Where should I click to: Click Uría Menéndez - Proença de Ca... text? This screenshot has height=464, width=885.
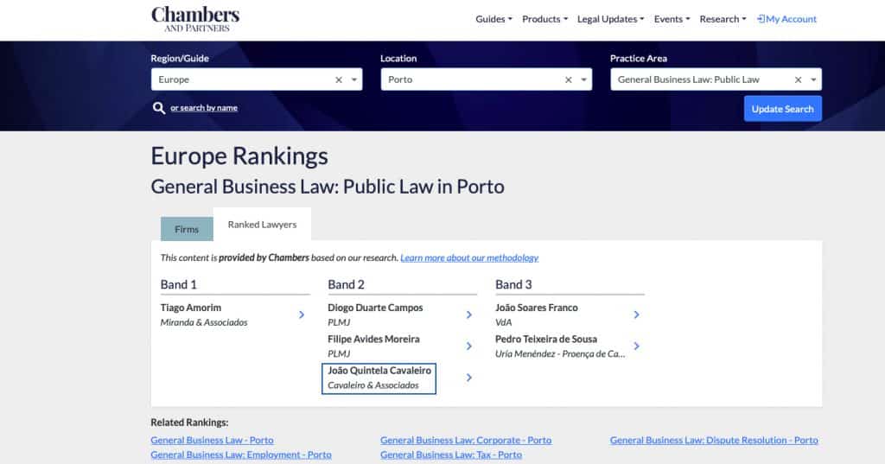[560, 354]
